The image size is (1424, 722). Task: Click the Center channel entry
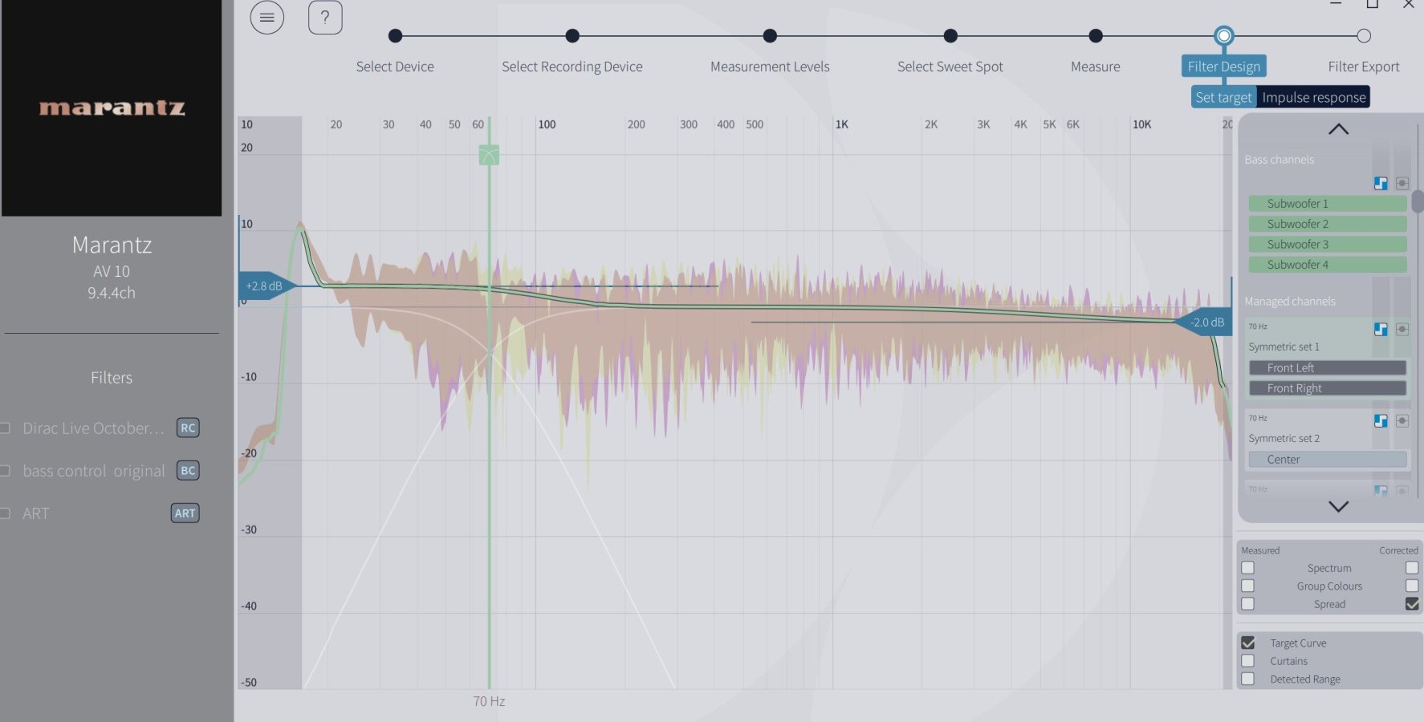[x=1327, y=460]
